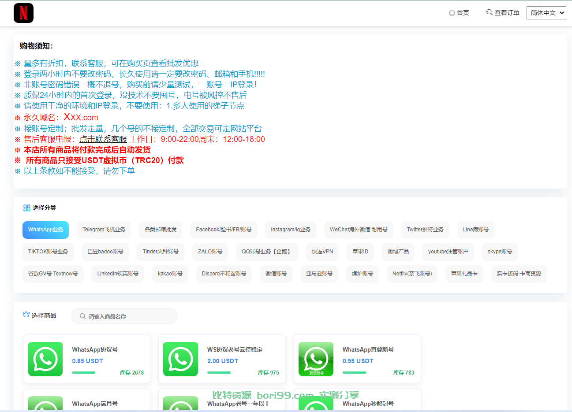The image size is (572, 412).
Task: Select LinkedIn领英账号 category
Action: pos(118,274)
